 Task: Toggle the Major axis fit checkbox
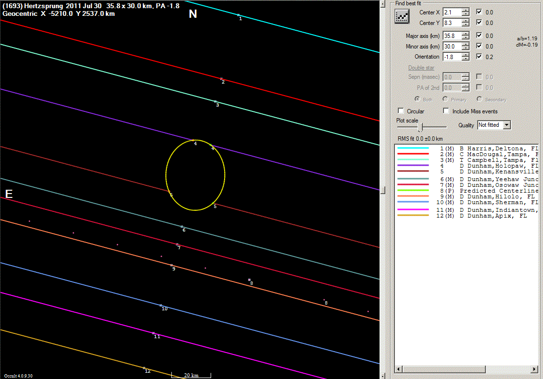coord(479,36)
